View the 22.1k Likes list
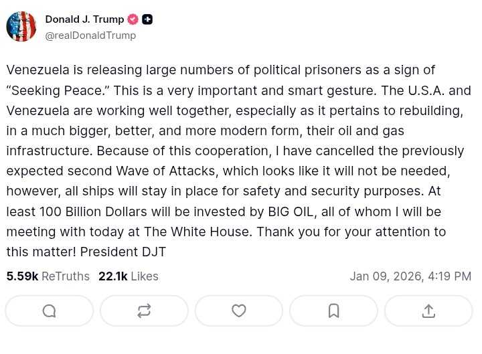 pyautogui.click(x=128, y=276)
